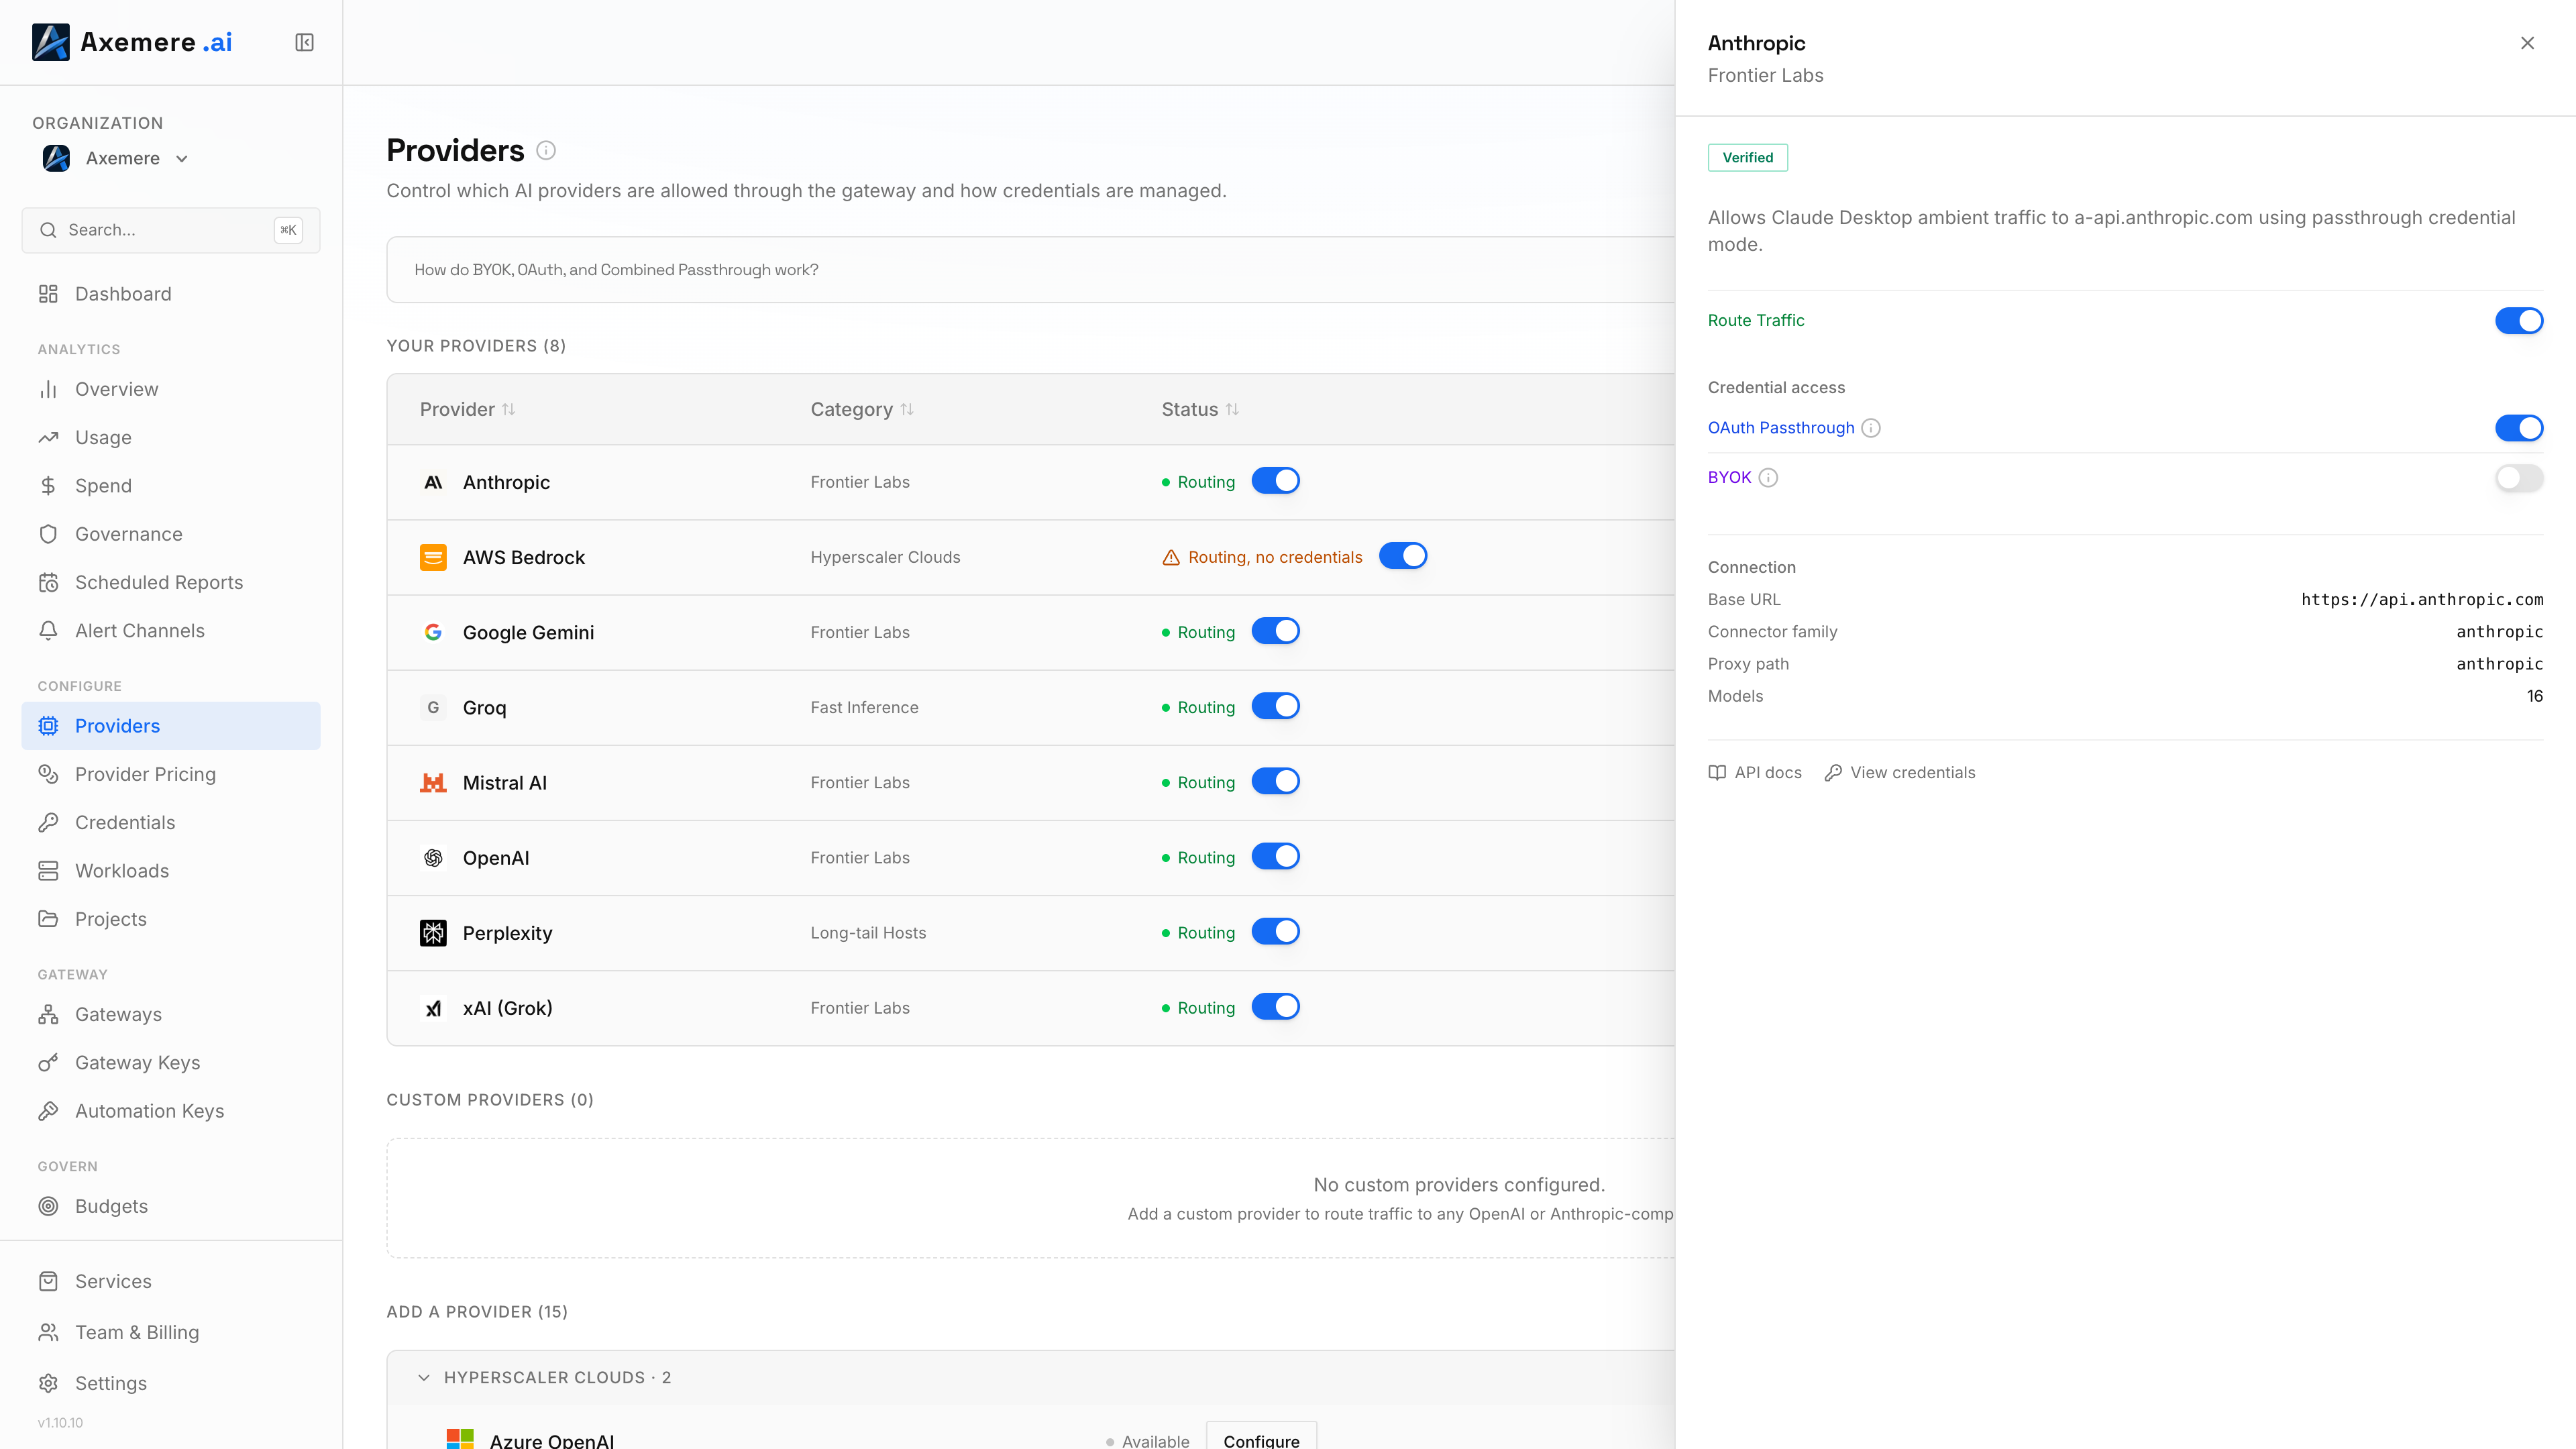Click the Groq logo icon
Screen dimensions: 2576x1449
click(x=433, y=707)
